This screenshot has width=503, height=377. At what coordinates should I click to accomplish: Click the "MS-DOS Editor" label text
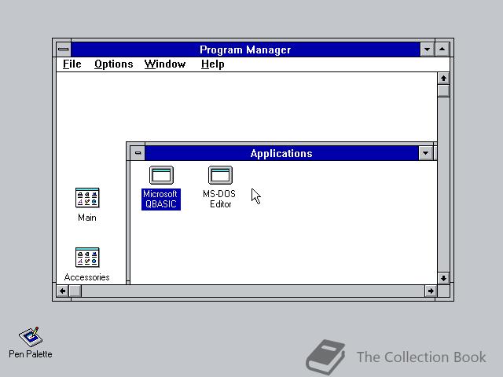[220, 199]
